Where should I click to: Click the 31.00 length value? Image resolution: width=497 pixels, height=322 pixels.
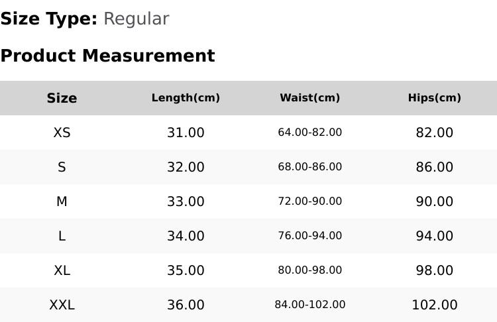186,133
